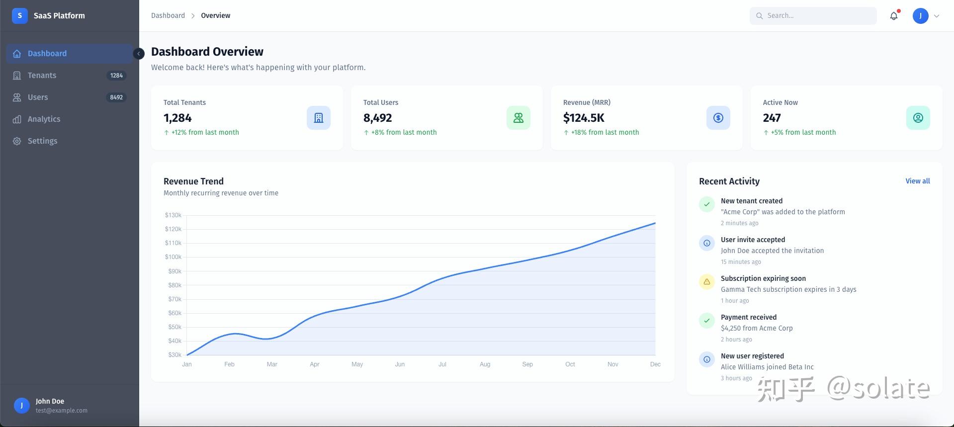Click the Jun label on chart axis
954x427 pixels.
[400, 364]
